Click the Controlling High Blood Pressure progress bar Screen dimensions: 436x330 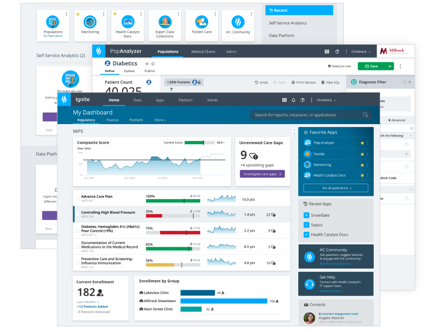tap(173, 216)
